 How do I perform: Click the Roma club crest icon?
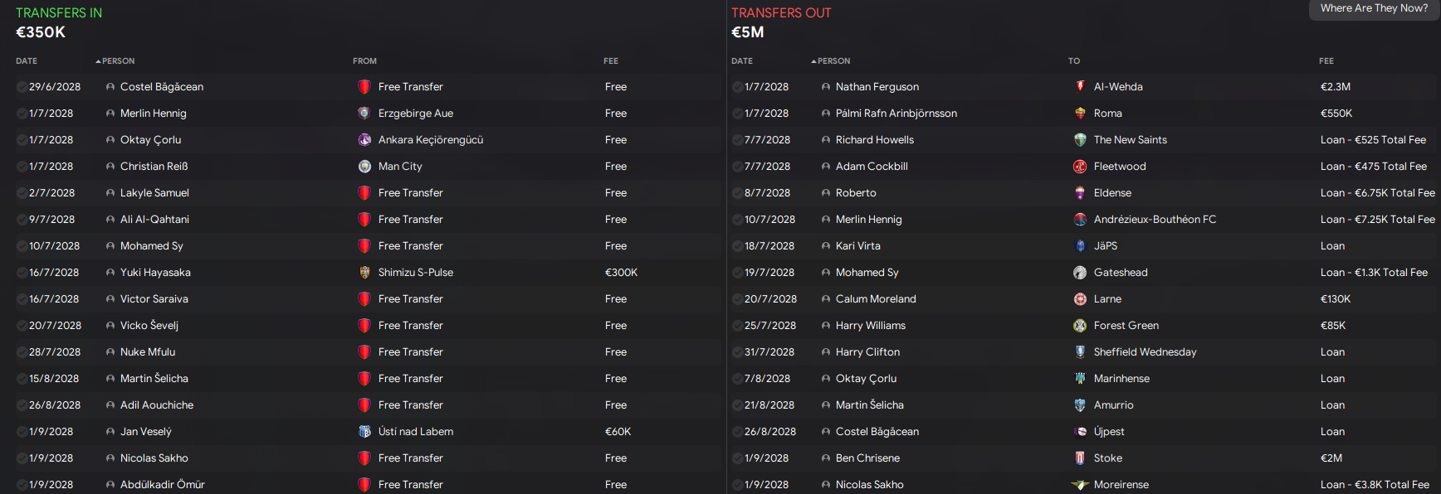coord(1080,114)
